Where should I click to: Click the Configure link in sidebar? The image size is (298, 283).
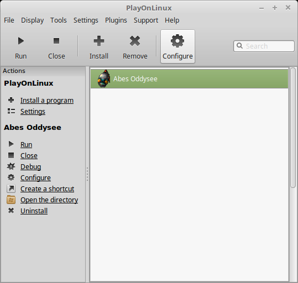35,178
